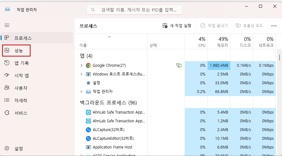
Task: Click the Windows 호스트 프로세스 icon
Action: click(88, 74)
